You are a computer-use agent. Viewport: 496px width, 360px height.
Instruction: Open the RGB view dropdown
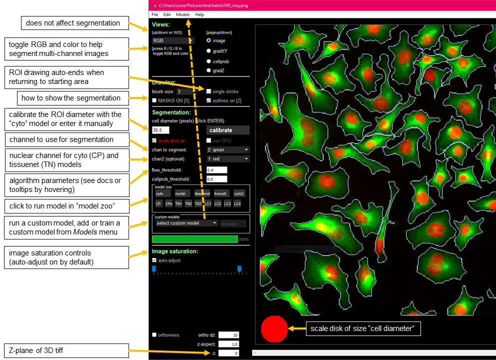[x=173, y=40]
